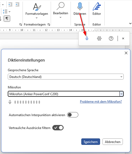The image size is (132, 154).
Task: Open Formatvorlagen styles gallery icon
Action: (37, 7)
